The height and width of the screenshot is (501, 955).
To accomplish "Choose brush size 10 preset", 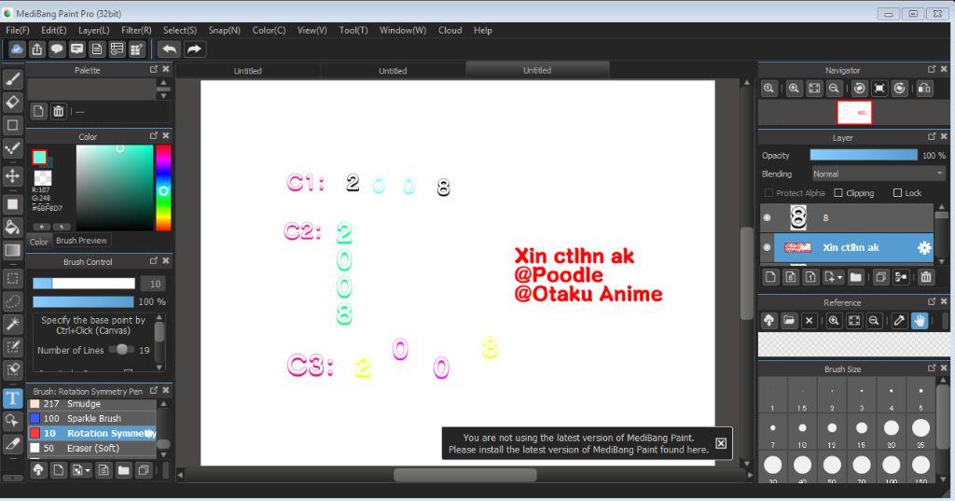I will 802,432.
